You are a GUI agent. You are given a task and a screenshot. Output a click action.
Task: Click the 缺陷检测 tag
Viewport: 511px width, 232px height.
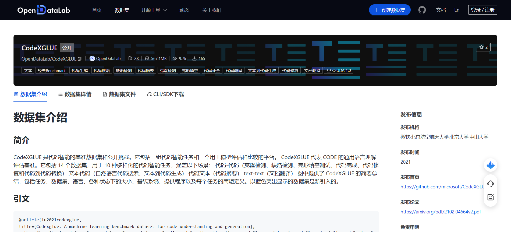(x=124, y=71)
